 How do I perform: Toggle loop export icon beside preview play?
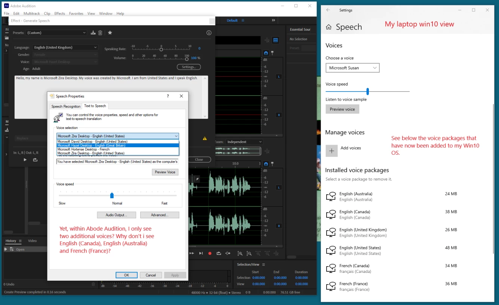[x=35, y=160]
